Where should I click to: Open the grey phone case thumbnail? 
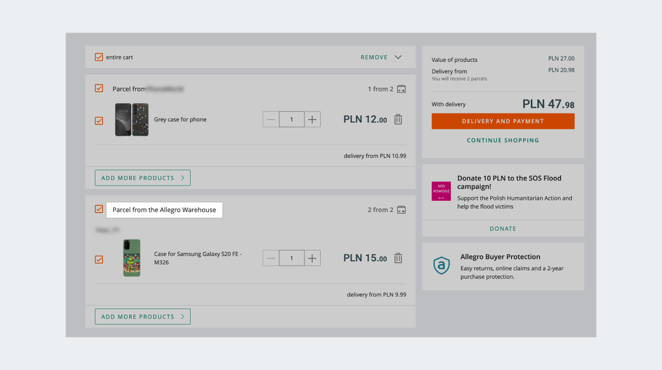click(x=132, y=119)
